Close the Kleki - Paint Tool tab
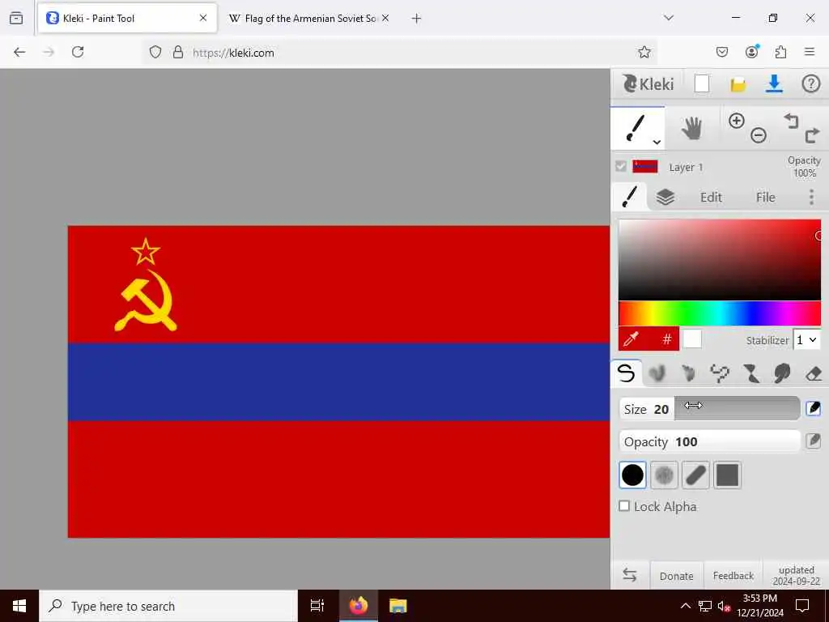829x622 pixels. pyautogui.click(x=203, y=18)
